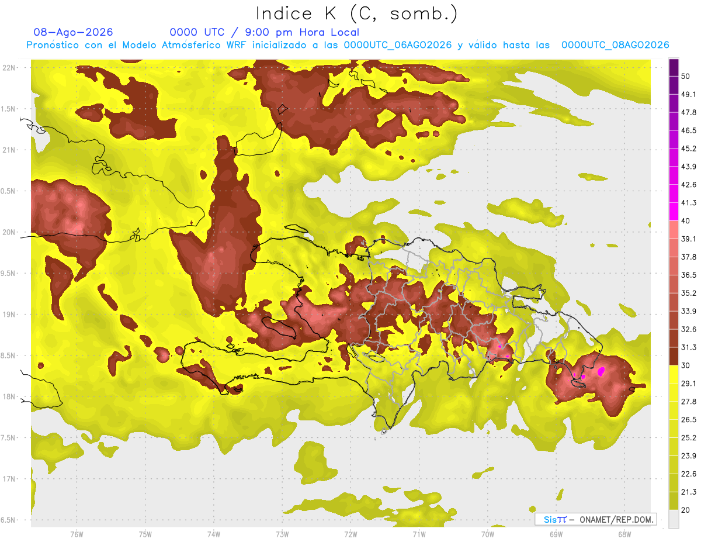The width and height of the screenshot is (701, 542).
Task: Click the '0.5N' latitude label
Action: pos(9,191)
